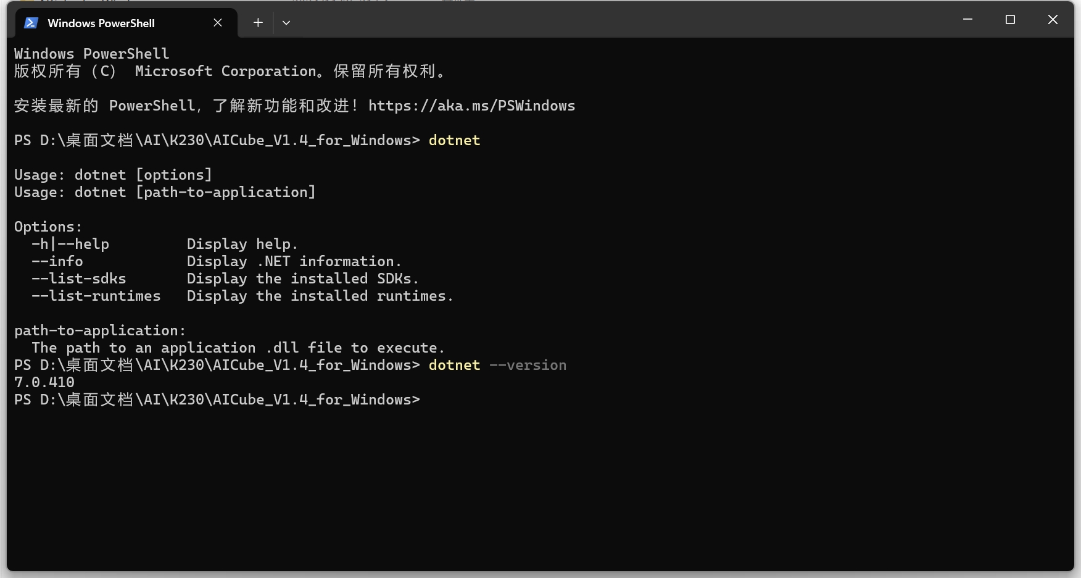This screenshot has width=1081, height=578.
Task: Select the Windows PowerShell tab
Action: pyautogui.click(x=101, y=23)
